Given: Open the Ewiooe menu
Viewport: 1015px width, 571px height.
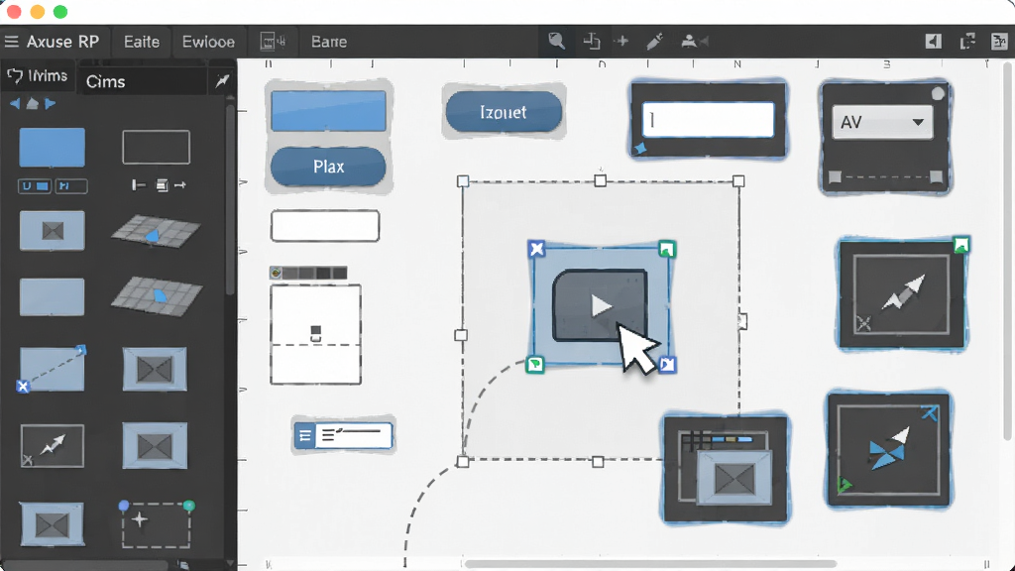Looking at the screenshot, I should (x=208, y=42).
